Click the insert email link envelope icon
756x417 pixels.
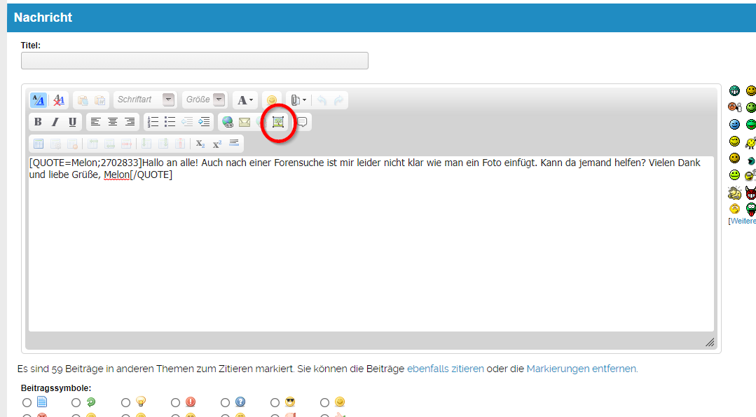(x=244, y=122)
